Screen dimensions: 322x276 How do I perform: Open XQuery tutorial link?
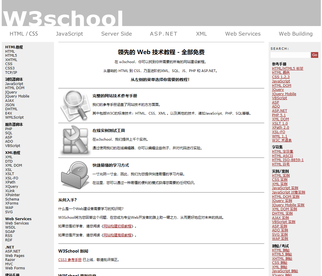[12, 187]
